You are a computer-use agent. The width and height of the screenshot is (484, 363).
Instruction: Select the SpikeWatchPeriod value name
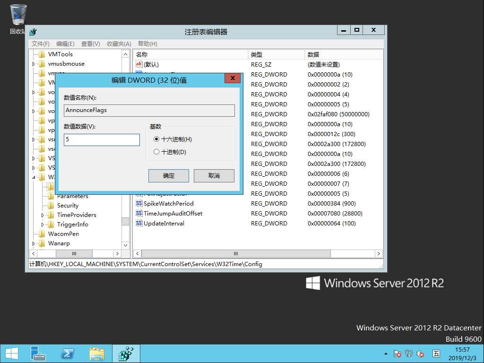(169, 203)
